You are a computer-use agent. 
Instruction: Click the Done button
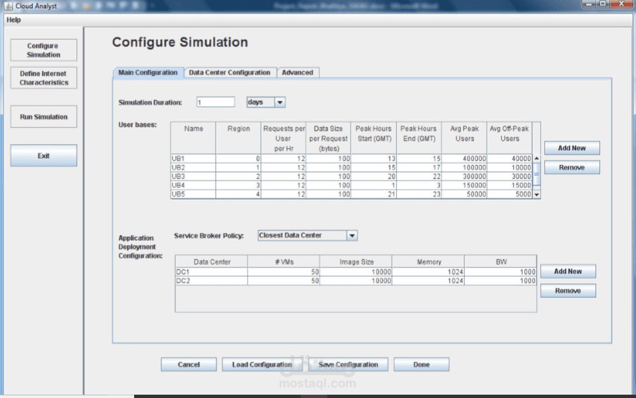click(x=422, y=364)
